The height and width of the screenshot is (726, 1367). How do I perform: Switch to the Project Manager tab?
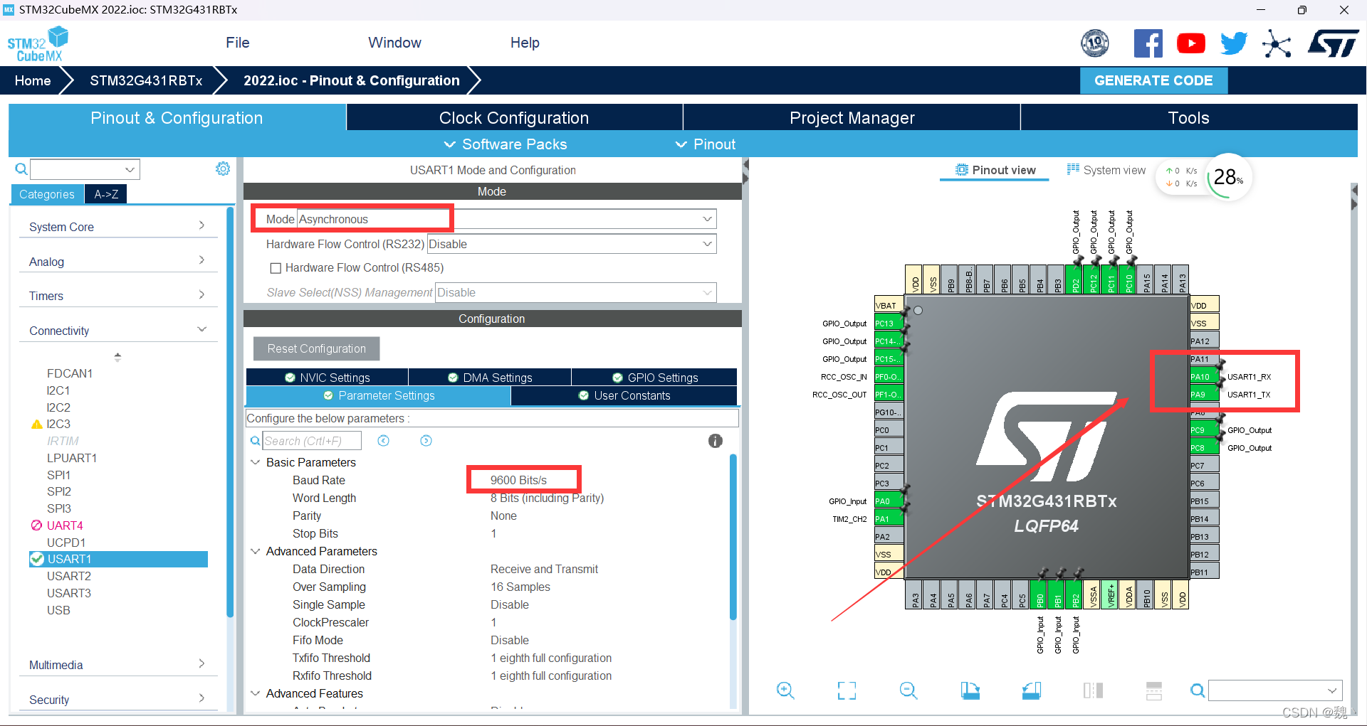coord(852,117)
